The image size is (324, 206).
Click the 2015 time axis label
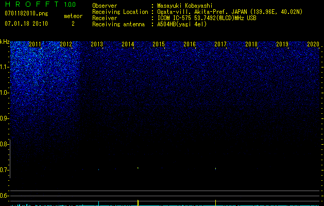click(x=159, y=44)
